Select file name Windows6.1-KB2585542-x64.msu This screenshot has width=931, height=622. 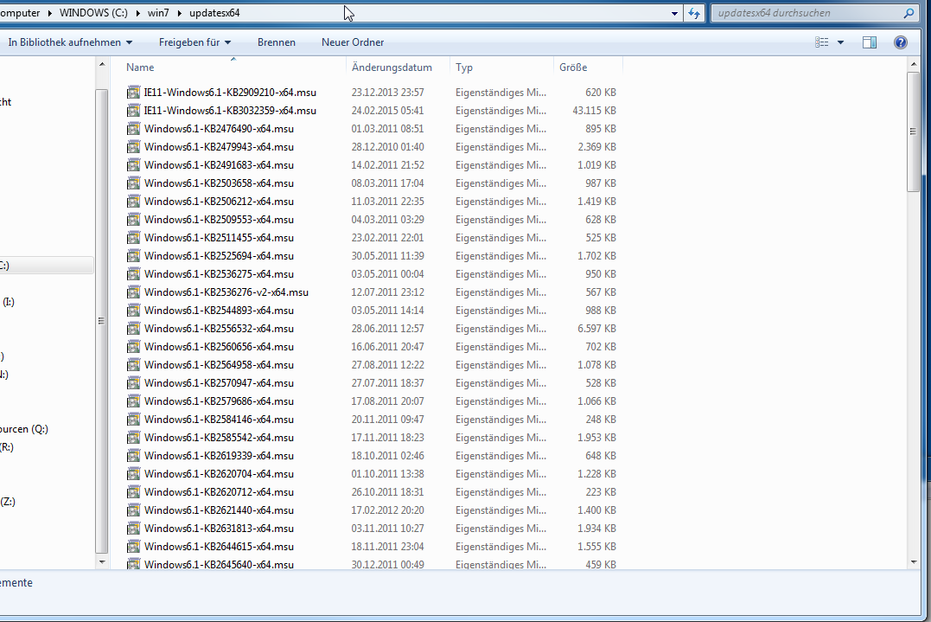tap(219, 438)
